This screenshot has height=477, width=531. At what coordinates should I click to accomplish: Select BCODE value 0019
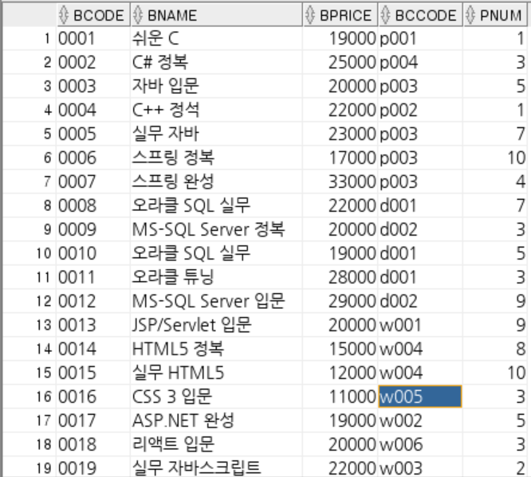93,468
